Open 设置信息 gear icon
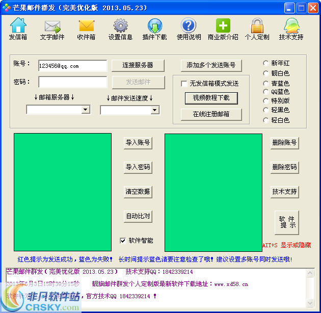The height and width of the screenshot is (313, 321). [121, 25]
